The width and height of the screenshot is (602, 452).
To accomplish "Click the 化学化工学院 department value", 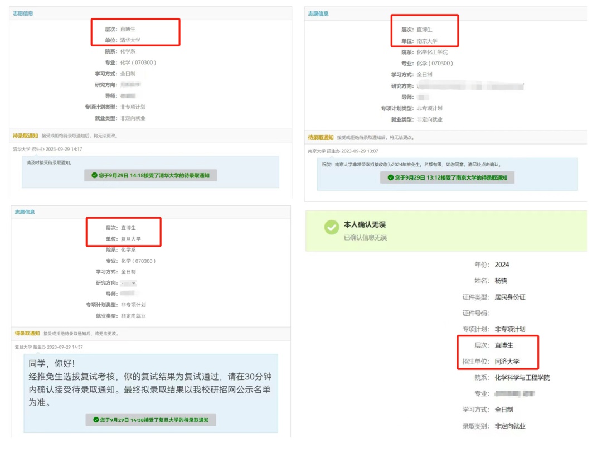I will point(432,52).
